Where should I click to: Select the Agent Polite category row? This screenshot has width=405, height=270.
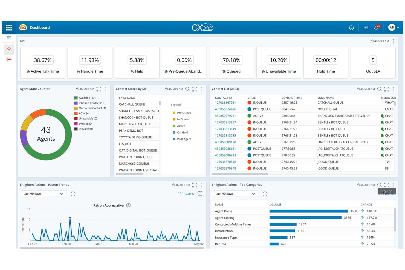(x=303, y=211)
